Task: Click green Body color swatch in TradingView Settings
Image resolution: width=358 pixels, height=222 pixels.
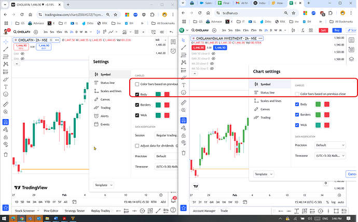Action: click(158, 94)
